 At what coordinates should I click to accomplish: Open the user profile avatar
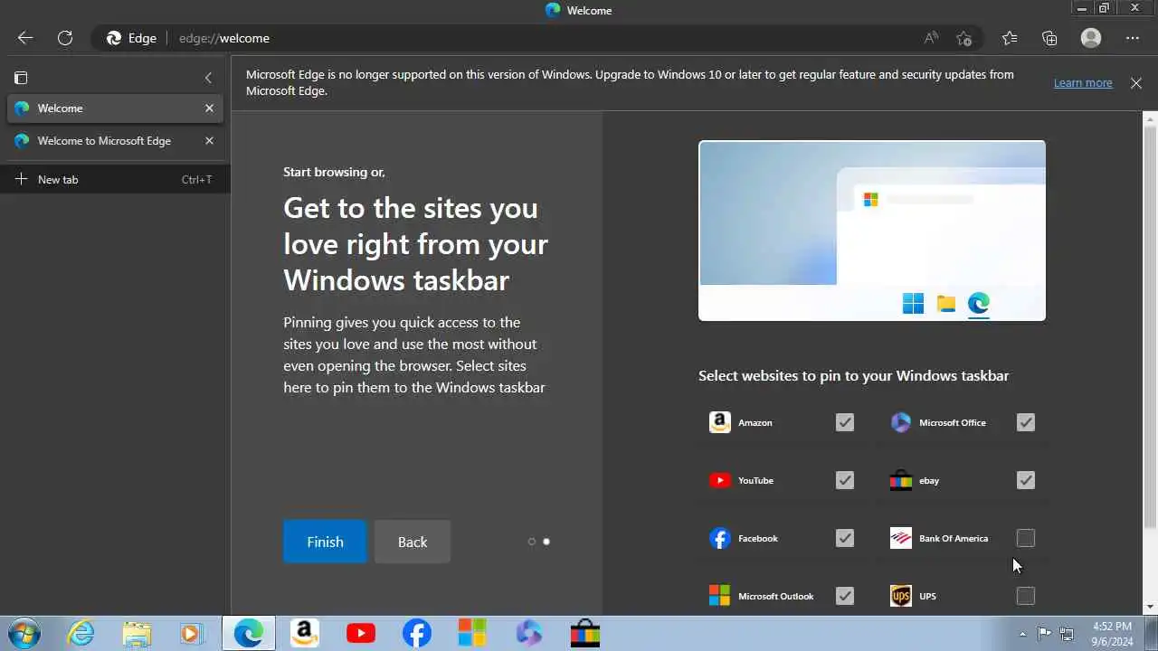coord(1091,38)
